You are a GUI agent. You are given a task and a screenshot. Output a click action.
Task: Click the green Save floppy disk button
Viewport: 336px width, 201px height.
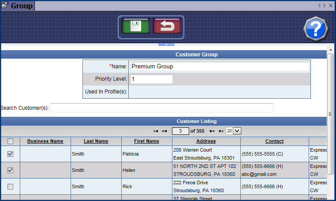tap(136, 26)
